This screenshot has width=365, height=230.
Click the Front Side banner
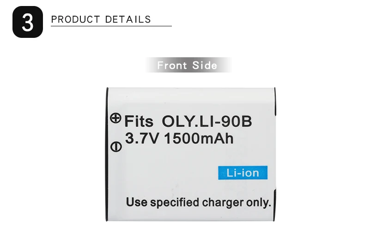(189, 65)
